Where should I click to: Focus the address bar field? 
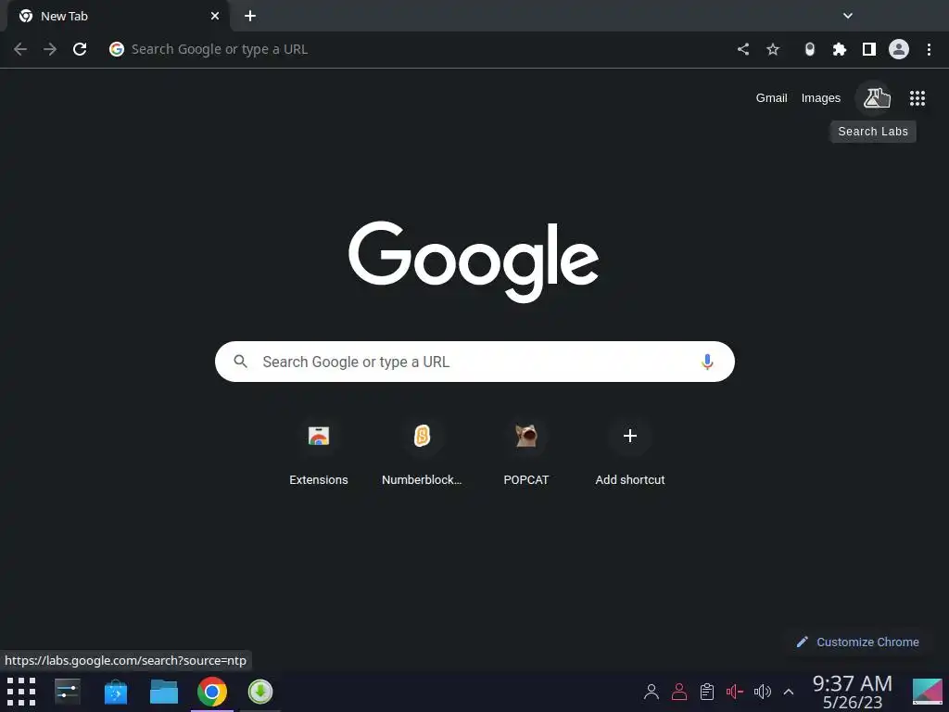coord(418,49)
